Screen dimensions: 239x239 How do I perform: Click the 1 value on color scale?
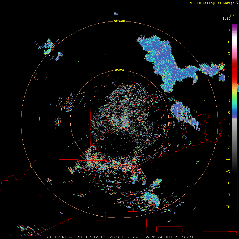click(229, 101)
